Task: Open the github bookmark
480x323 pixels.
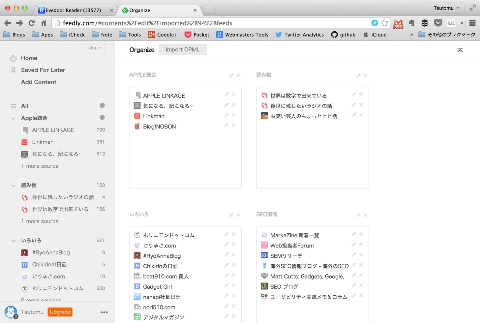Action: pyautogui.click(x=344, y=35)
